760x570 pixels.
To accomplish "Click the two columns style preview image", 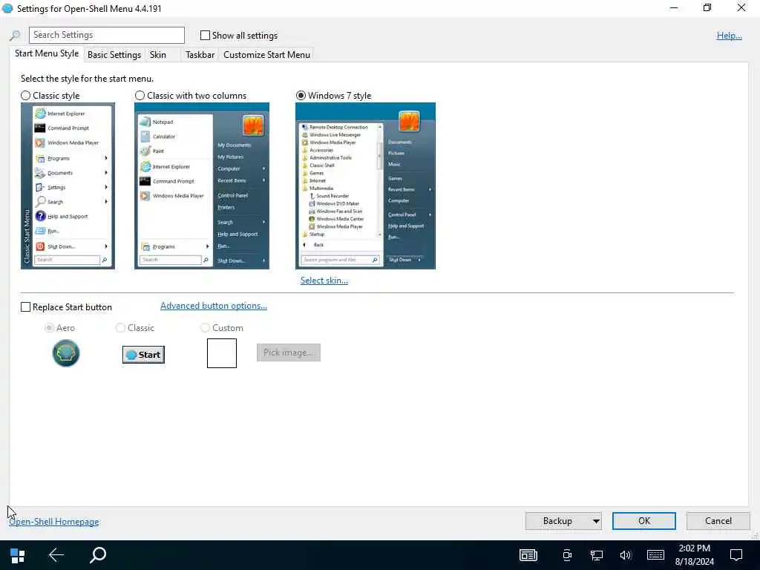I will [202, 186].
